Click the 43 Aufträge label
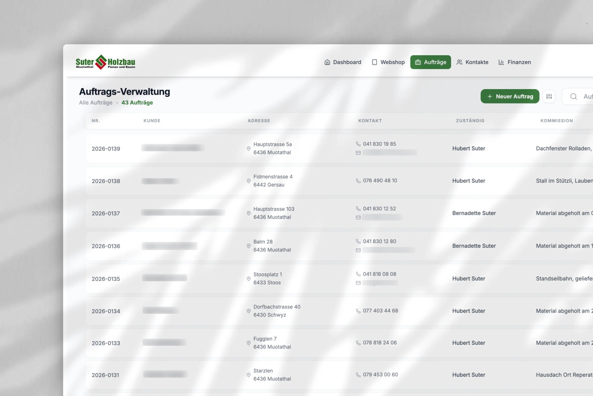Screen dimensions: 593x396 pos(137,103)
